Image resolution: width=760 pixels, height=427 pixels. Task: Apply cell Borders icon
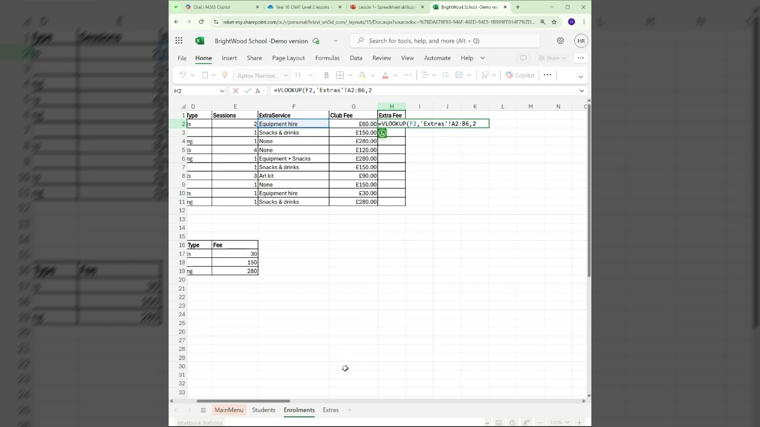click(340, 75)
